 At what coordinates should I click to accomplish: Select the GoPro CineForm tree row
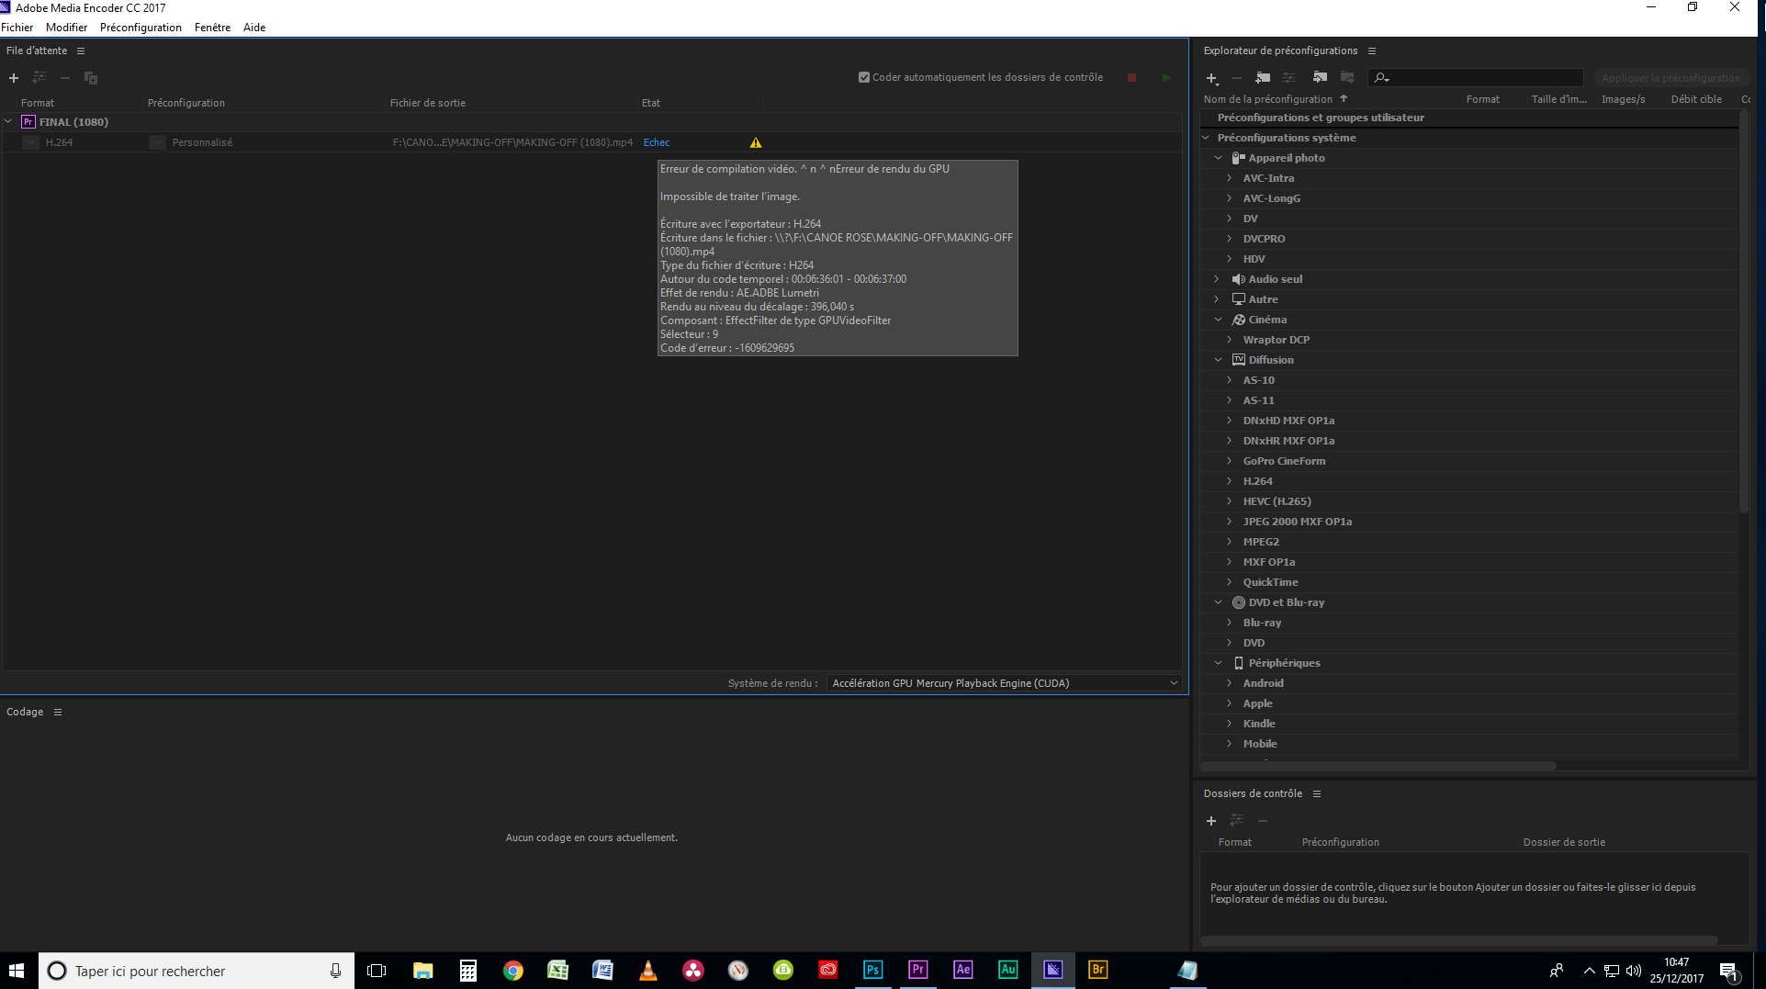tap(1468, 461)
